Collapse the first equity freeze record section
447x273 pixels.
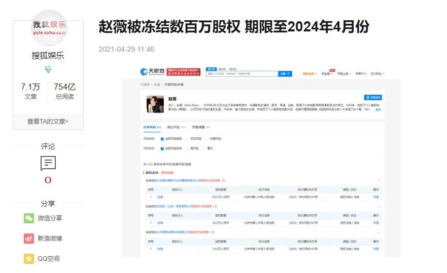(x=379, y=180)
